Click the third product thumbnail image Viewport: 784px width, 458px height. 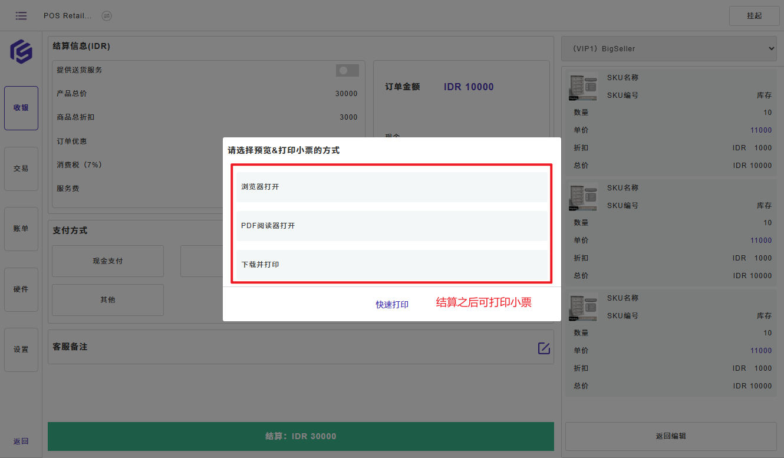coord(583,307)
